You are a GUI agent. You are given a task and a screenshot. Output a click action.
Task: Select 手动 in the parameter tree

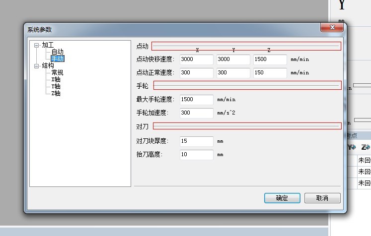[x=58, y=59]
